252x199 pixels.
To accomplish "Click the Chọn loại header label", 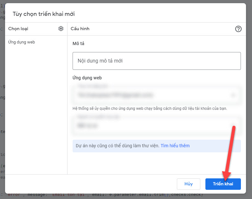I will 18,29.
